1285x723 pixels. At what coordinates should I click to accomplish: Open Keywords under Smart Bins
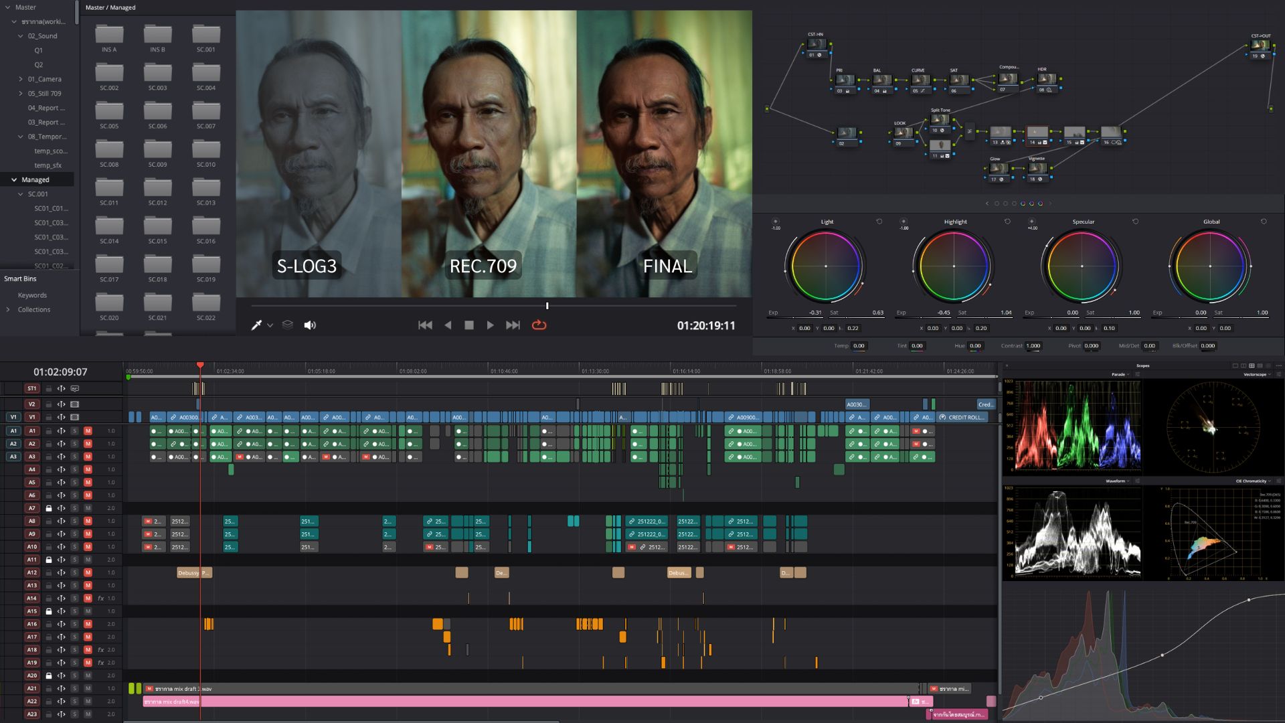click(x=32, y=295)
